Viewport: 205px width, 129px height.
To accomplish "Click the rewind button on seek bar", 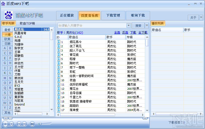I will 5,118.
